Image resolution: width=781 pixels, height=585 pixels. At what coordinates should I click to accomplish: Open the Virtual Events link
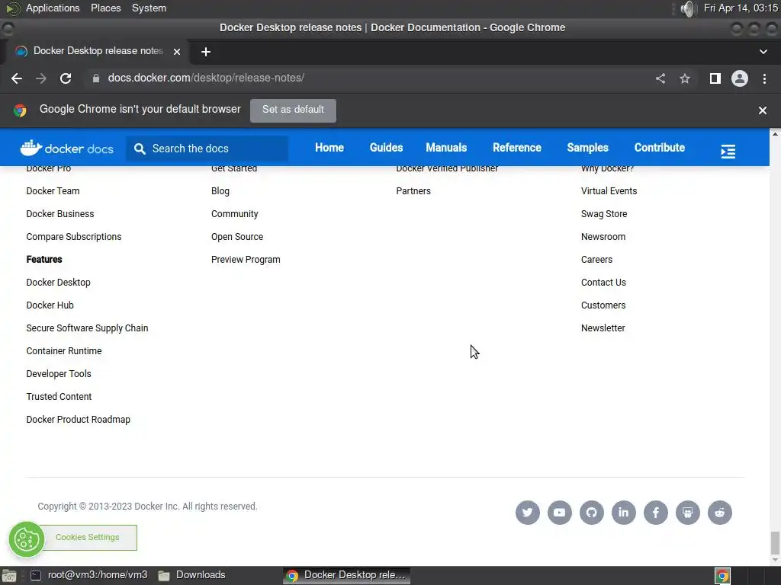tap(609, 191)
